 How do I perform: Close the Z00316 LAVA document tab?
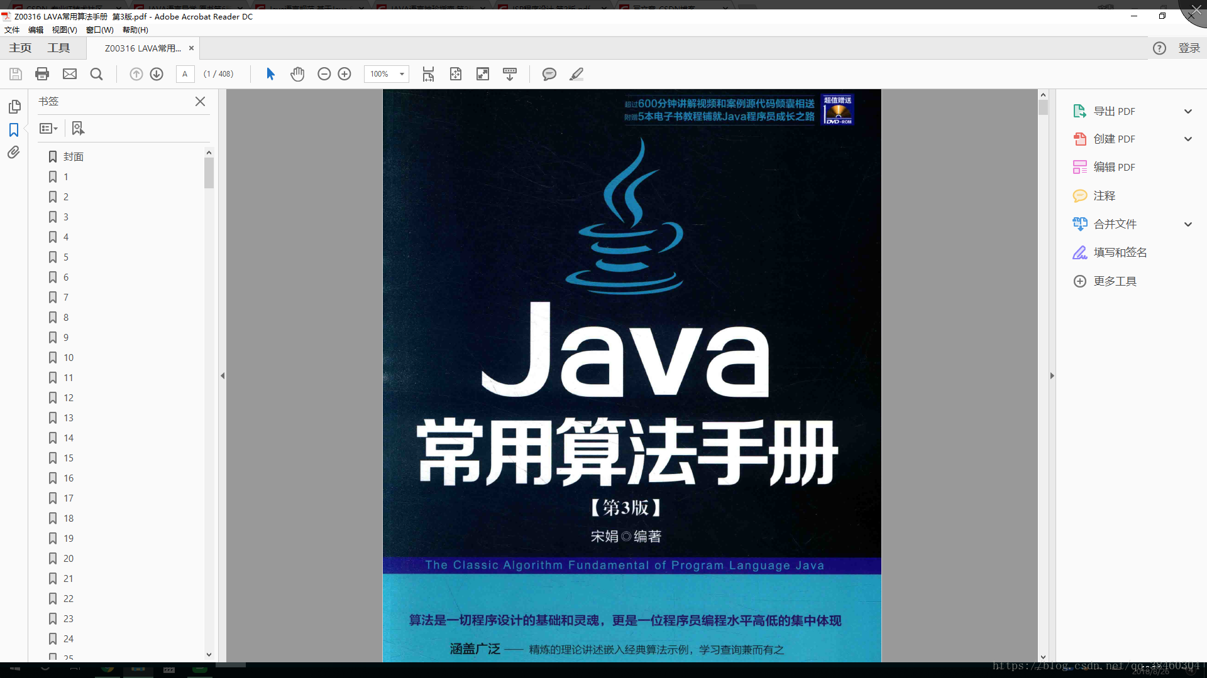191,48
